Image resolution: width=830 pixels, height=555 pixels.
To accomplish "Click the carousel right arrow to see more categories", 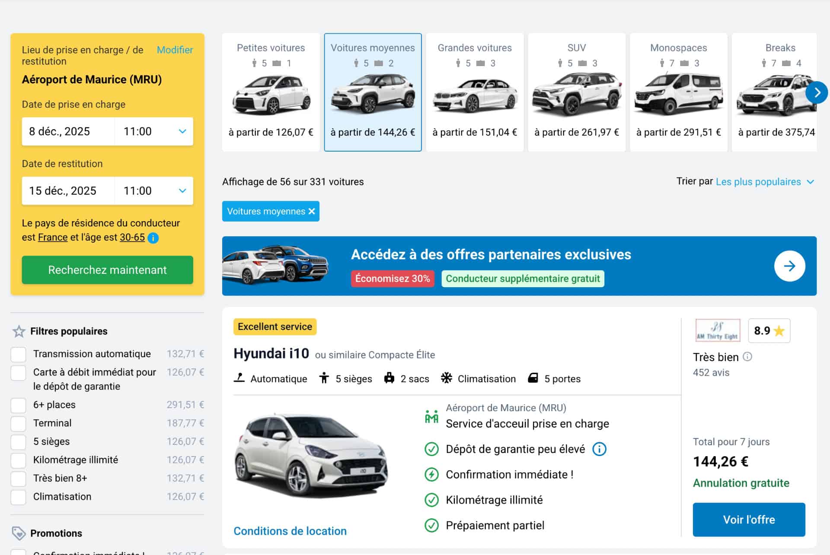I will (817, 92).
